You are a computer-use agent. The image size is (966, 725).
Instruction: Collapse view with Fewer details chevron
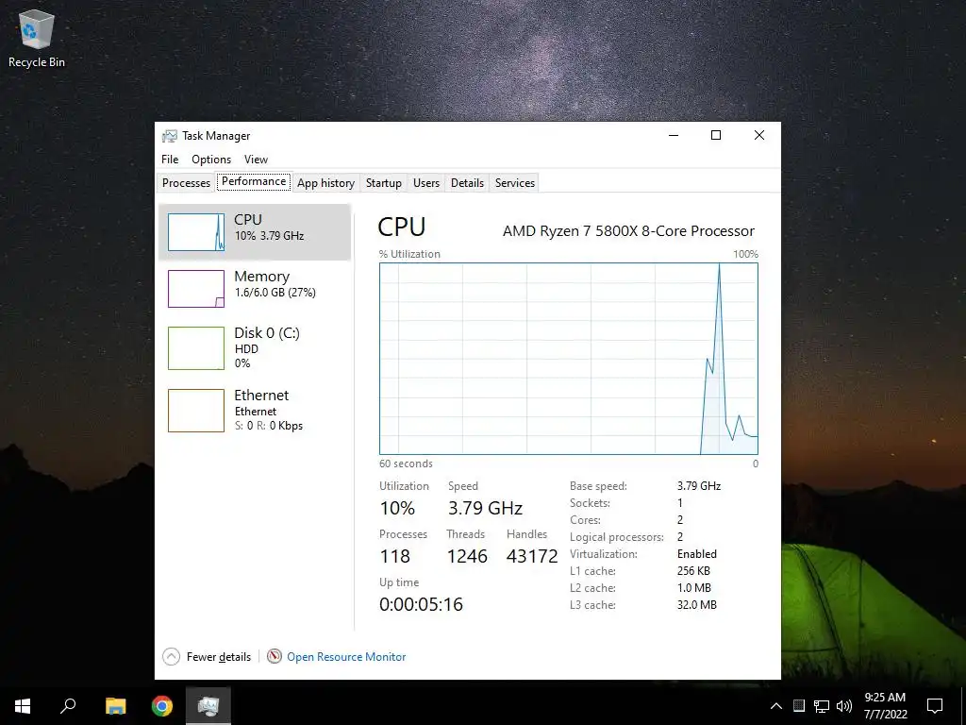[x=172, y=657]
